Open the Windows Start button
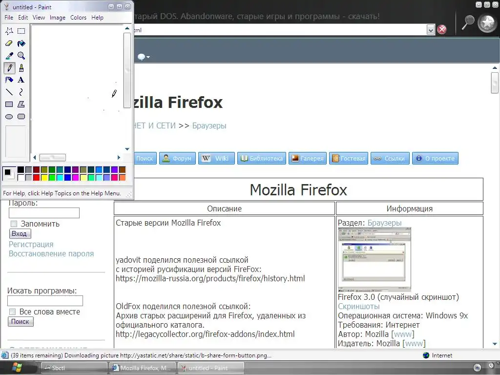The height and width of the screenshot is (375, 500). point(17,368)
